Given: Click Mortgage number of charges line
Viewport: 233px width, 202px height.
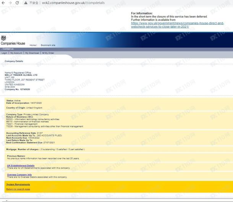Looking at the screenshot, I should tap(45, 149).
